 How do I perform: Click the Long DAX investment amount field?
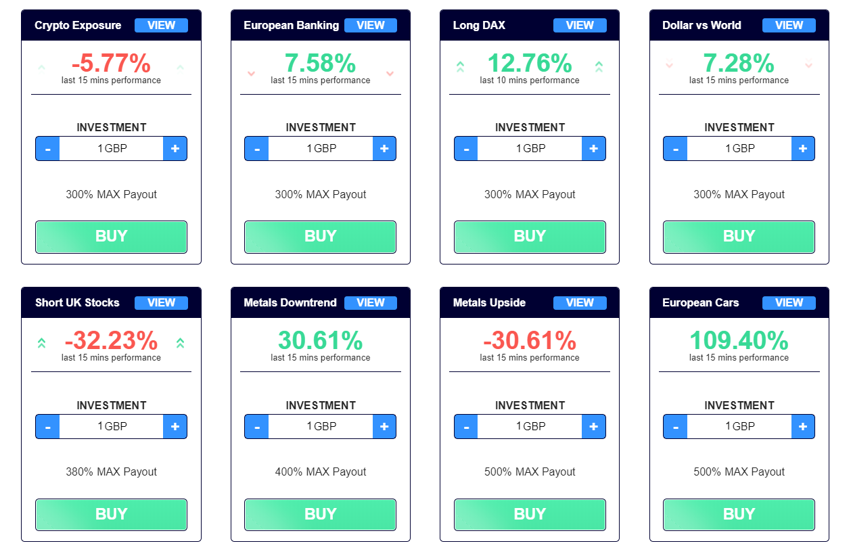pos(530,148)
